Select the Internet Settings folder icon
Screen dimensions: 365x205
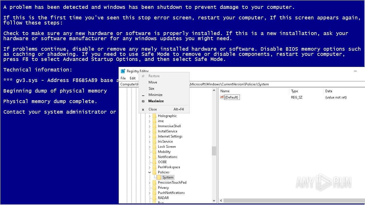coord(154,136)
